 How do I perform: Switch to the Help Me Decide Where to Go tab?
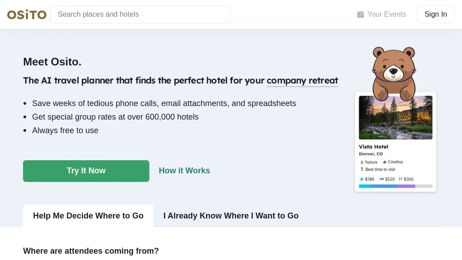(x=88, y=216)
